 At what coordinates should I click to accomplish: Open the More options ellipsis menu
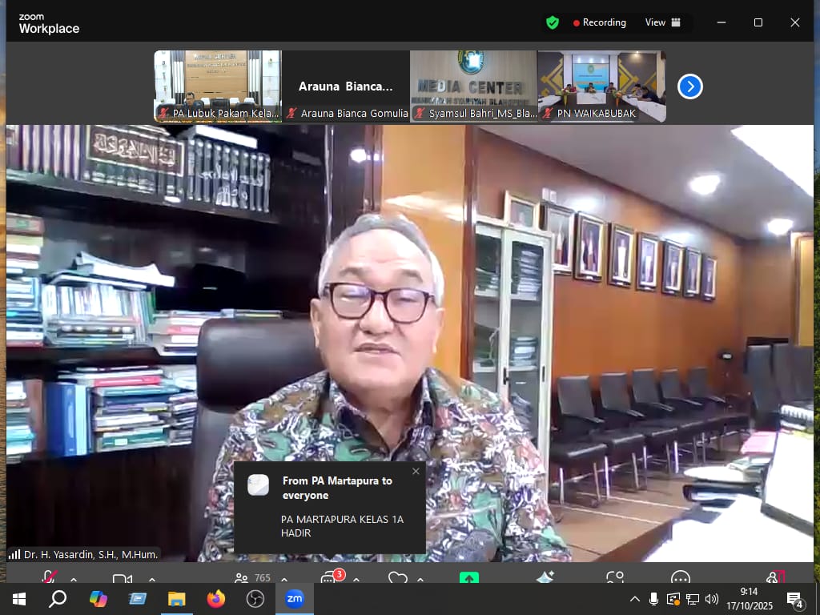click(x=681, y=578)
